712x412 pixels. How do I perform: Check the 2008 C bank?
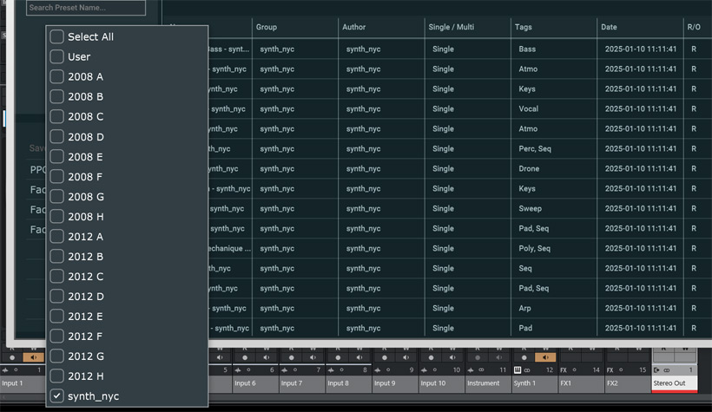56,116
